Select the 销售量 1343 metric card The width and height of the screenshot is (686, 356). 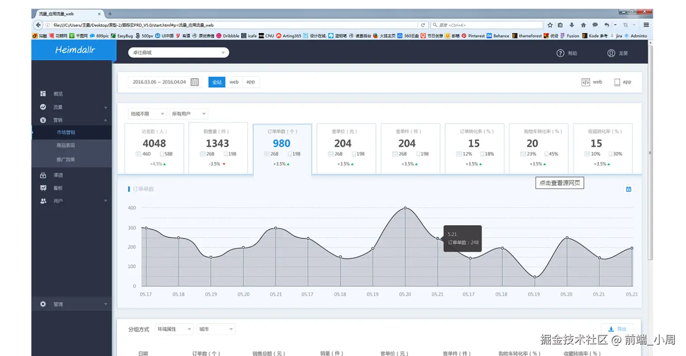(218, 148)
